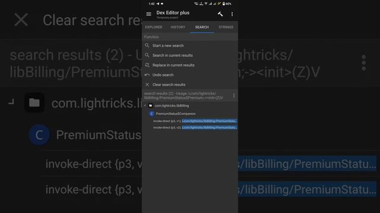Choose Replace in current results

pyautogui.click(x=190, y=65)
